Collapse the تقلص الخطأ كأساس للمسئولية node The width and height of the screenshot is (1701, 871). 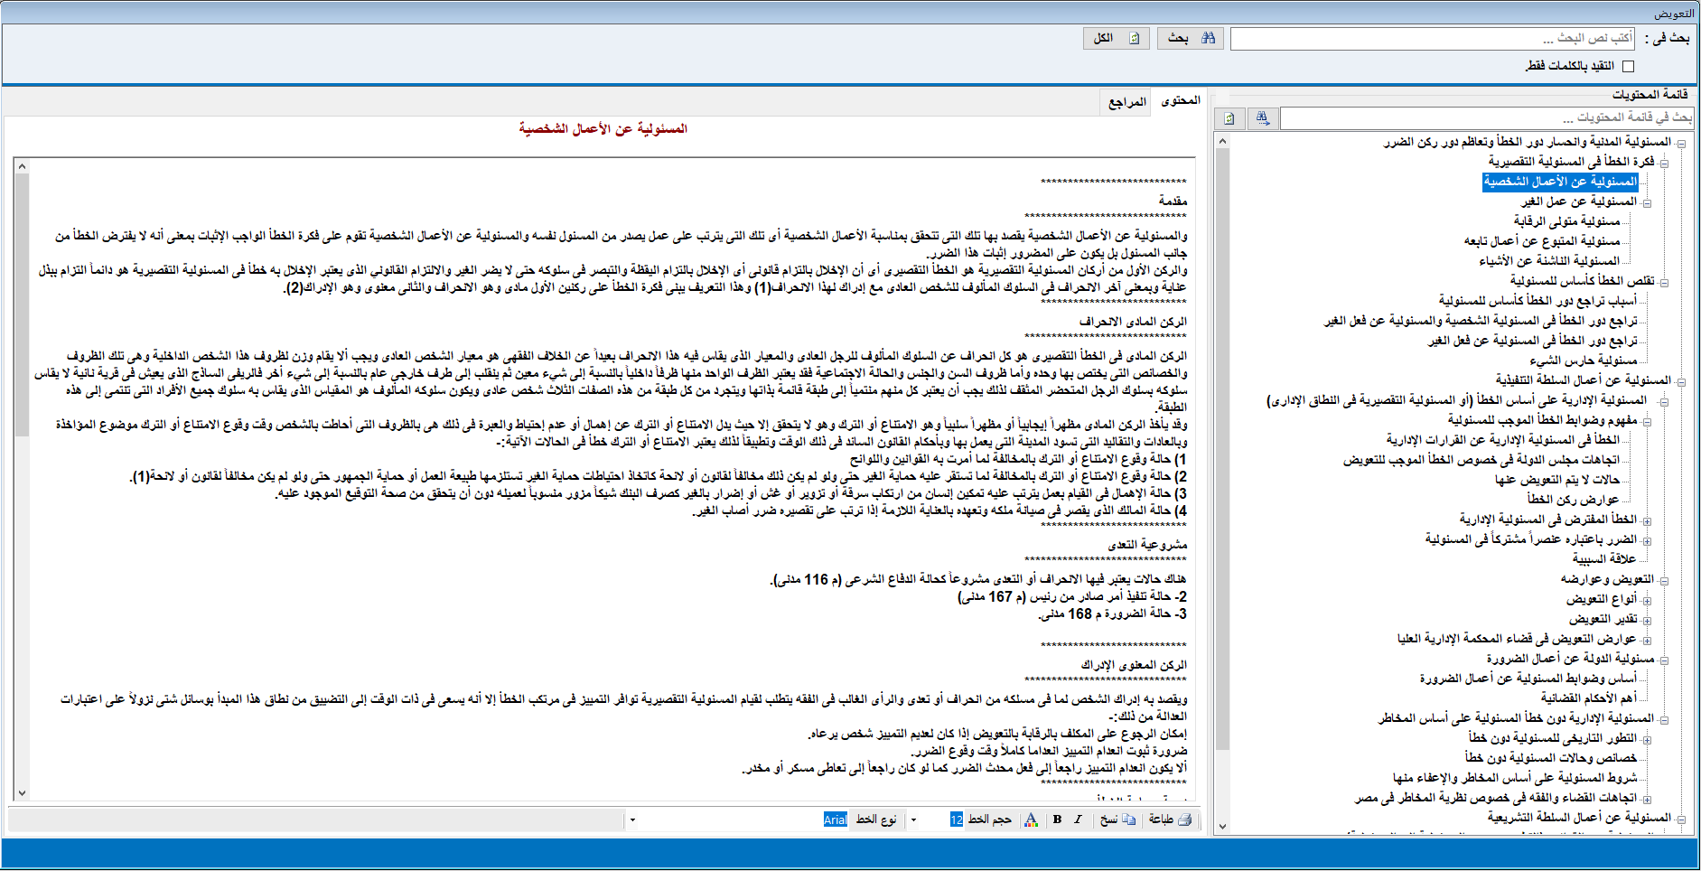click(1664, 282)
